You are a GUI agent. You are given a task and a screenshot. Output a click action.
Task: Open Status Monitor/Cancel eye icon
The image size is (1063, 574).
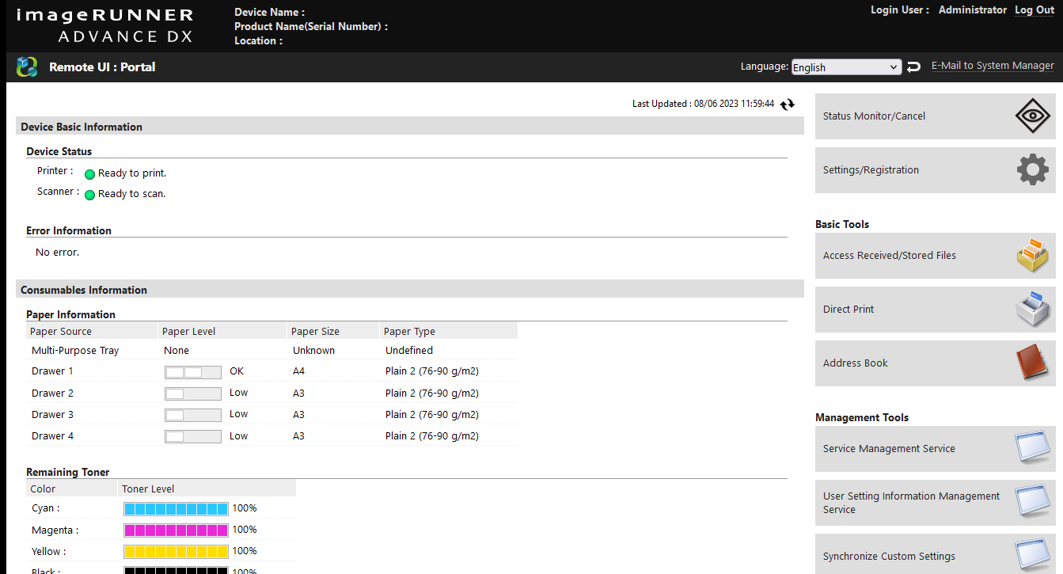coord(1032,116)
